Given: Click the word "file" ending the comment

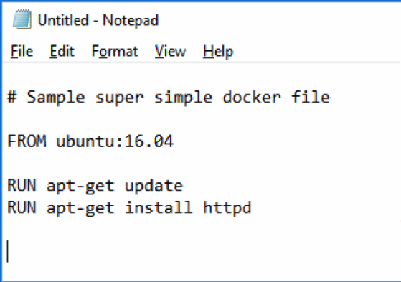Looking at the screenshot, I should (311, 97).
